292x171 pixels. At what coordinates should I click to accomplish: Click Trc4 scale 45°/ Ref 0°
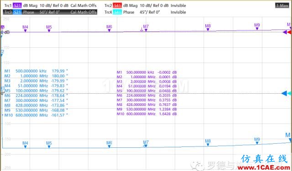click(x=150, y=12)
